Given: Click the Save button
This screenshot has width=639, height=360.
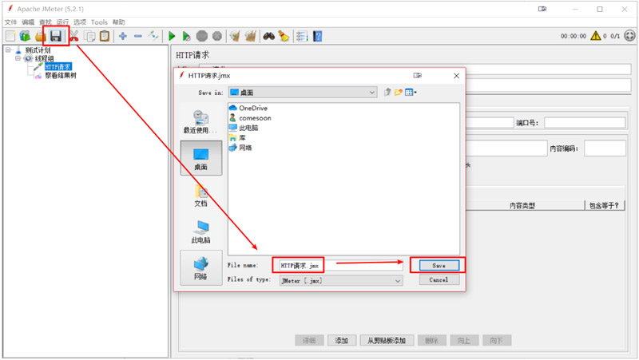Looking at the screenshot, I should (439, 266).
